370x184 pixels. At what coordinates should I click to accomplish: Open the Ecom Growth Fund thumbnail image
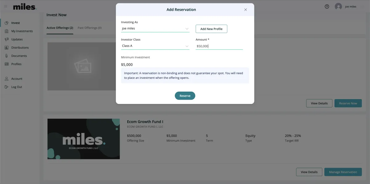(84, 139)
